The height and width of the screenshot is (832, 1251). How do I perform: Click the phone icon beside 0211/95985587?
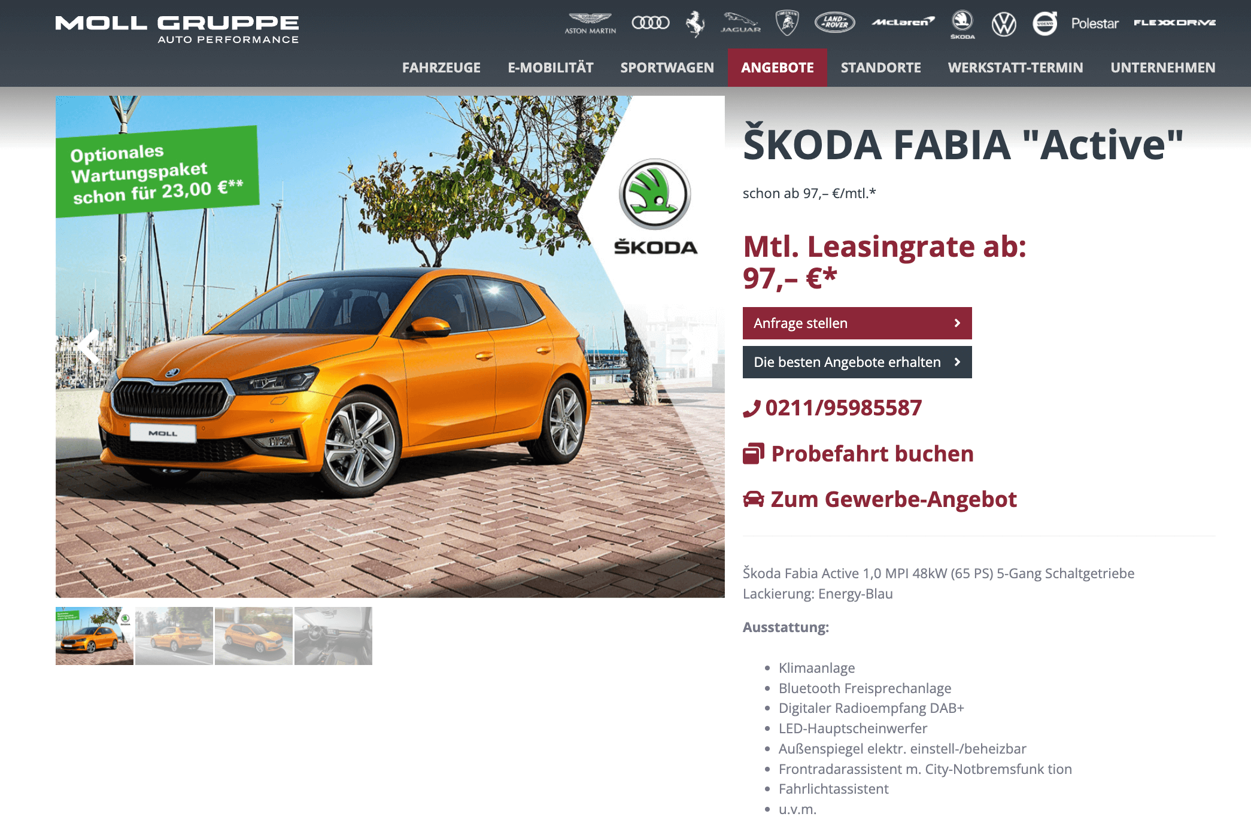click(752, 408)
